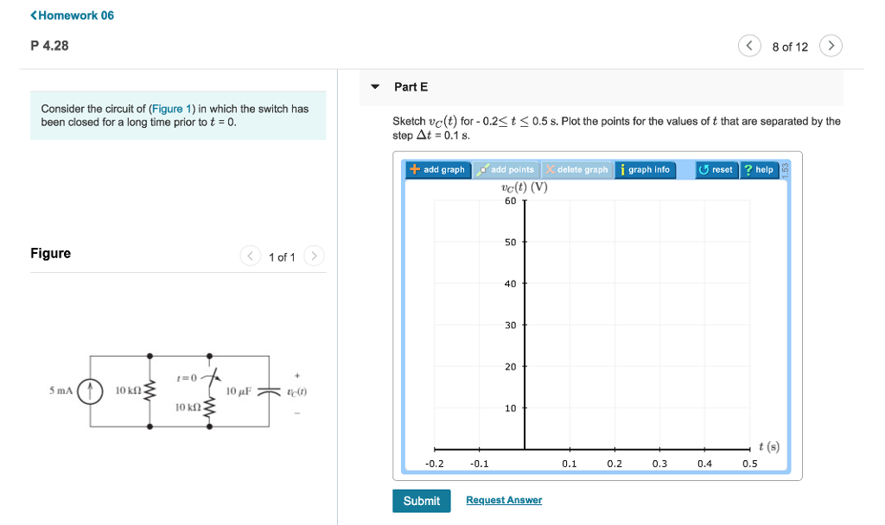Click the circuit figure thumbnail

[x=181, y=389]
